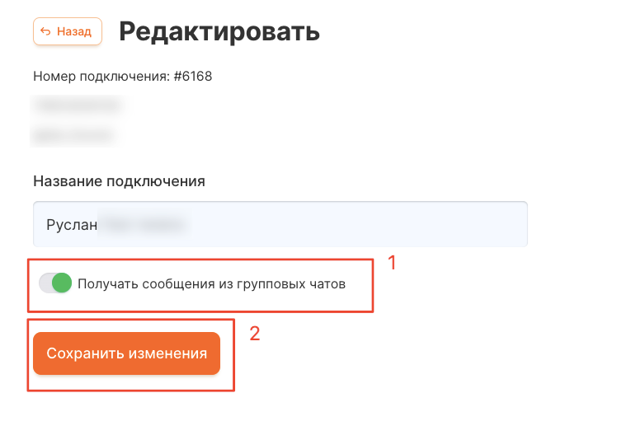The image size is (641, 421).
Task: Click the first blurred line under connection number
Action: point(78,105)
